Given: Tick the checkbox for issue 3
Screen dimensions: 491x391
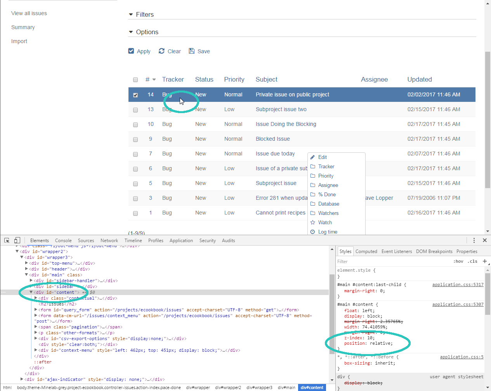Looking at the screenshot, I should point(135,199).
